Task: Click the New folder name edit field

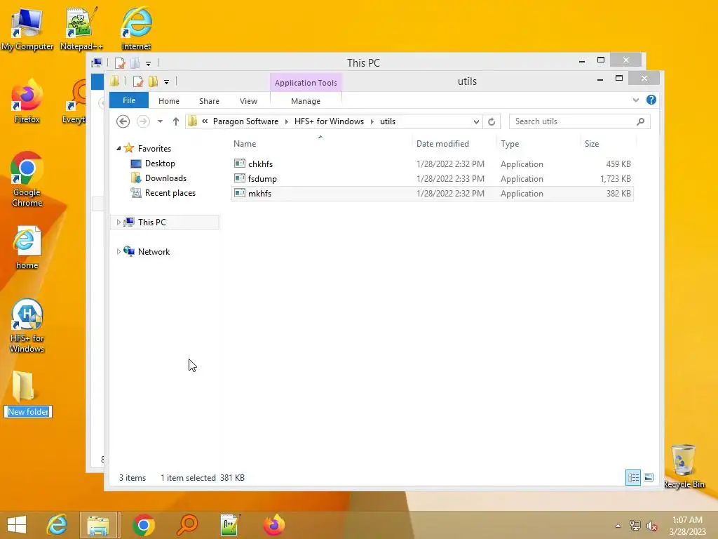Action: coord(28,411)
